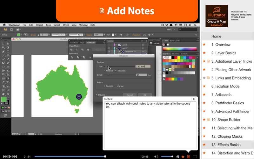
Task: Click the Home icon in player bar
Action: coord(178,156)
